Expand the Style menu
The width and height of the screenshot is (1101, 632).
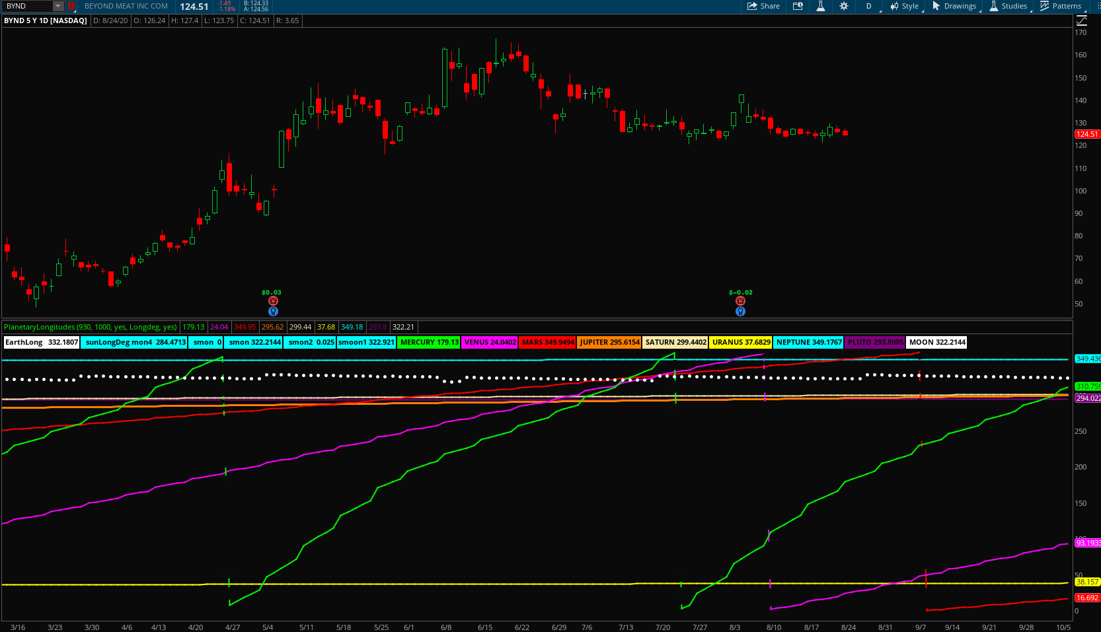(904, 6)
